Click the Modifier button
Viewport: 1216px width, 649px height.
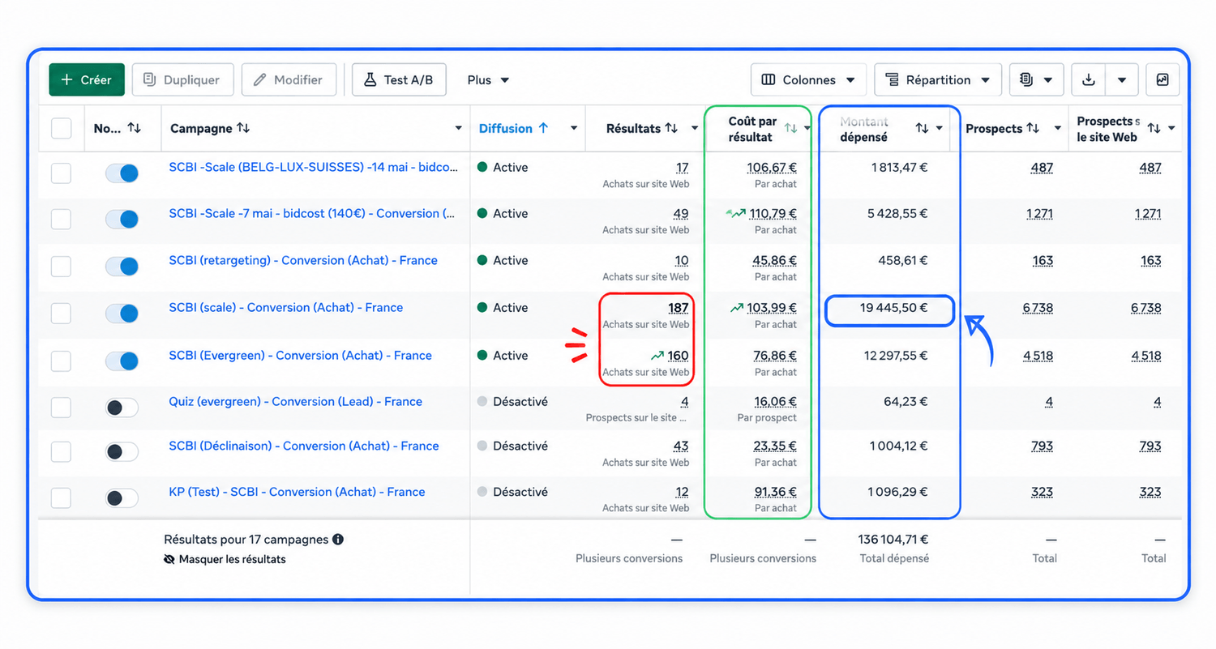(x=289, y=79)
